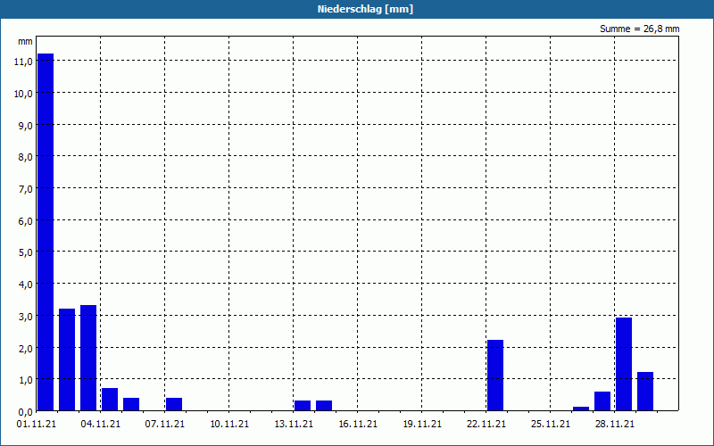
Task: Select the y-axis value "3,0"
Action: pos(25,316)
